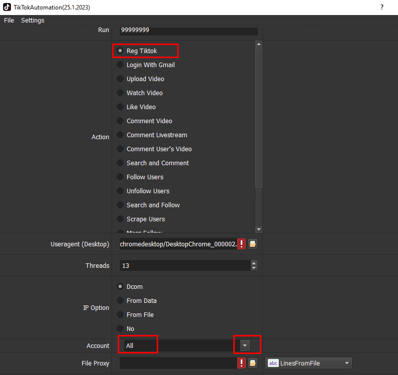
Task: Click the Threads number field
Action: click(x=185, y=265)
